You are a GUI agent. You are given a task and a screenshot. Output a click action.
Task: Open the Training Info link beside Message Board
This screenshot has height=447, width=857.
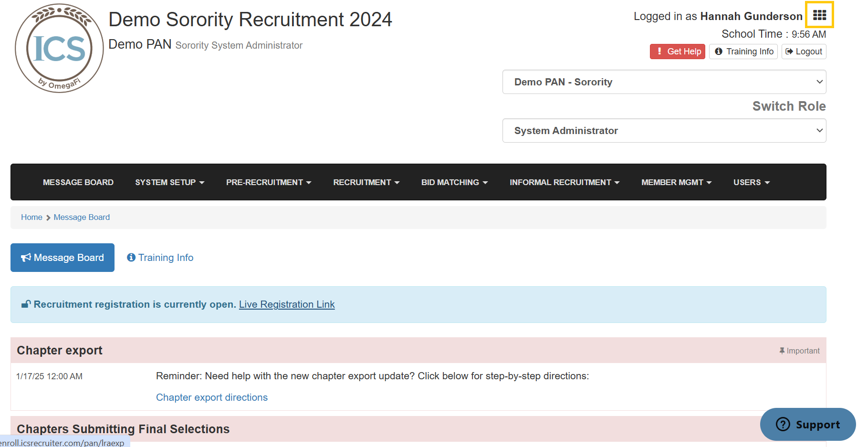click(x=160, y=258)
